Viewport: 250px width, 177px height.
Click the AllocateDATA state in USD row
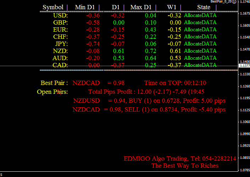click(x=200, y=15)
